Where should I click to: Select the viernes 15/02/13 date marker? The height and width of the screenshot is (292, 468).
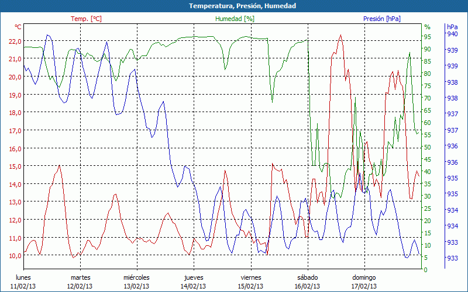(250, 281)
